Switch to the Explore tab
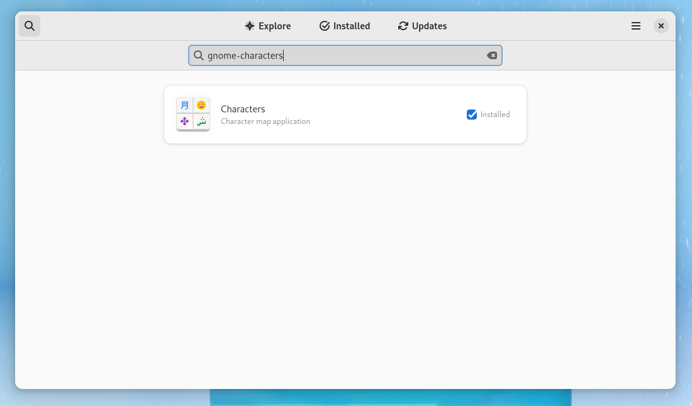This screenshot has height=406, width=692. click(267, 26)
